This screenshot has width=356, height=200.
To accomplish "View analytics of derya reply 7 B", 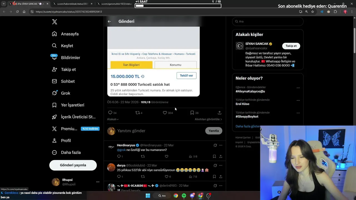I will 193,176.
